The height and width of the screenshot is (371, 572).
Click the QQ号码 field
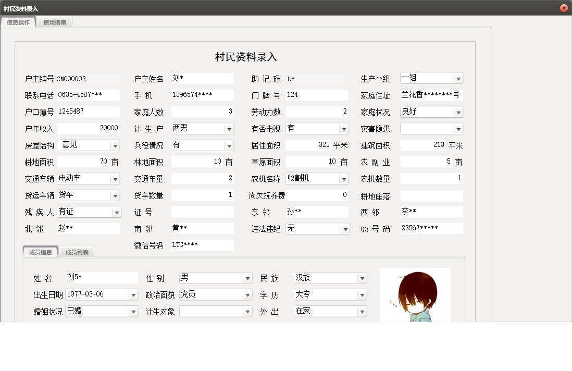pyautogui.click(x=431, y=228)
